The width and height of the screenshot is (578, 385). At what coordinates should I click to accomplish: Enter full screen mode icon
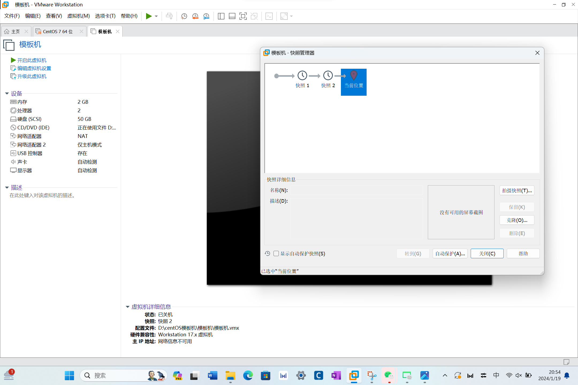tap(243, 16)
